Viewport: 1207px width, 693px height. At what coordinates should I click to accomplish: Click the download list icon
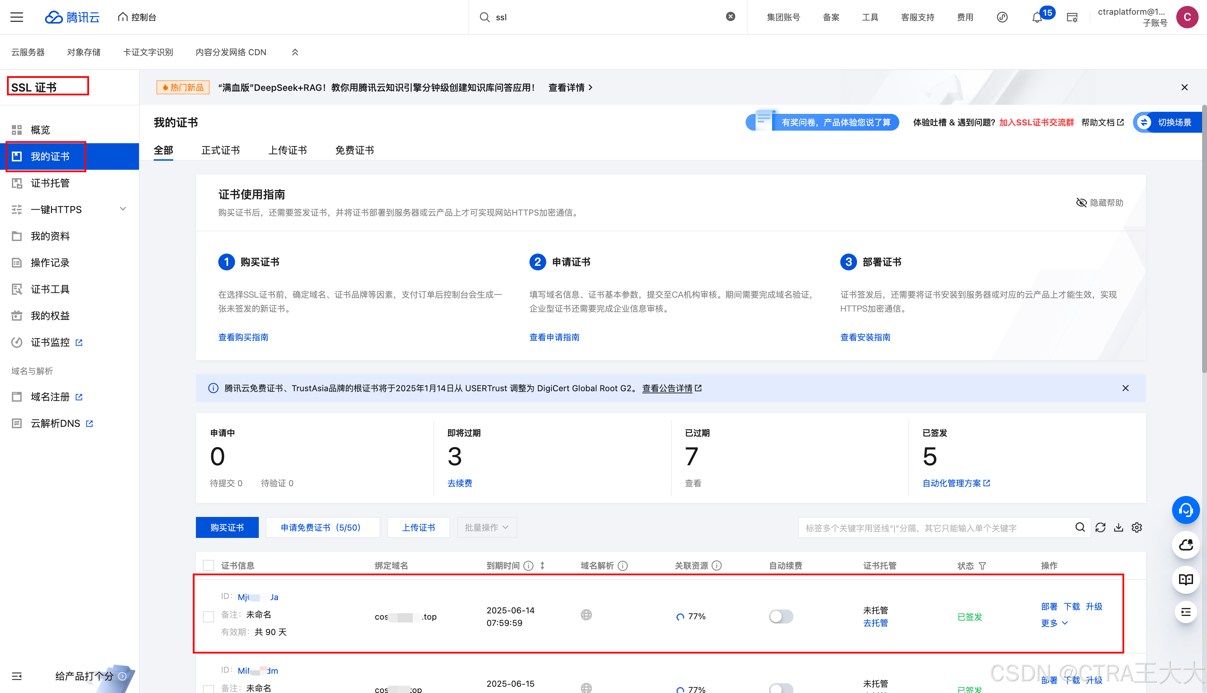(x=1119, y=527)
